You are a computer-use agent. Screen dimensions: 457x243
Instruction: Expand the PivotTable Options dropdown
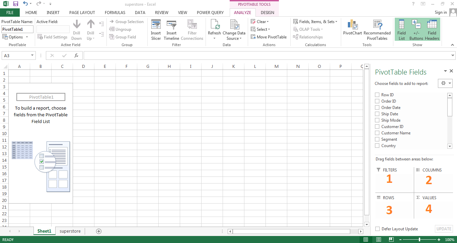(x=16, y=37)
